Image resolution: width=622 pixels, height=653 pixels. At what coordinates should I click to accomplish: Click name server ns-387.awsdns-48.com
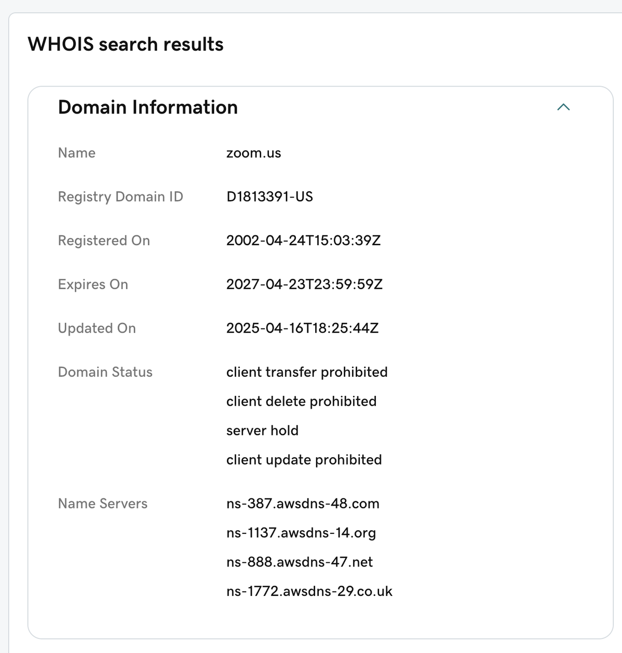point(303,503)
